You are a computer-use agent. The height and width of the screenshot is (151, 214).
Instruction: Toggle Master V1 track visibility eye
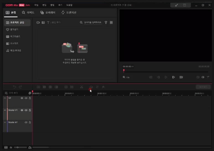click(22, 110)
